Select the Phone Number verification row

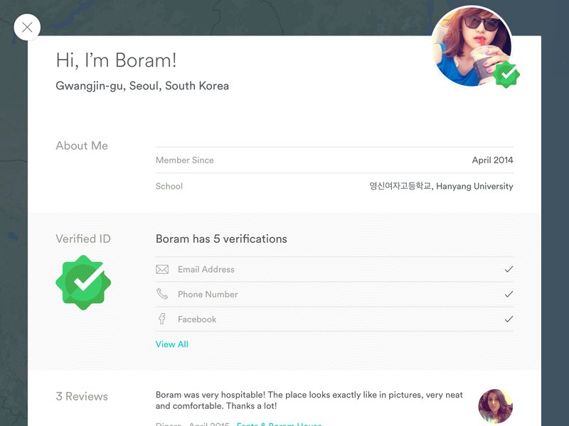pyautogui.click(x=334, y=294)
